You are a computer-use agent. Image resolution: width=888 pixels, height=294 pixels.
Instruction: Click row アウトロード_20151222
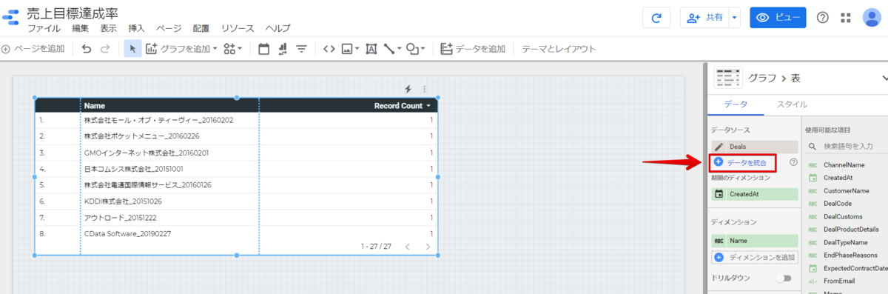click(236, 218)
